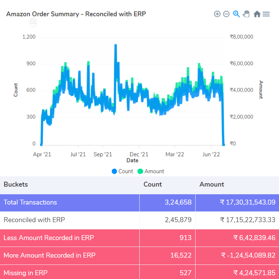
Task: Click the amount ₹ 17,30,31,543.09
Action: click(x=248, y=203)
